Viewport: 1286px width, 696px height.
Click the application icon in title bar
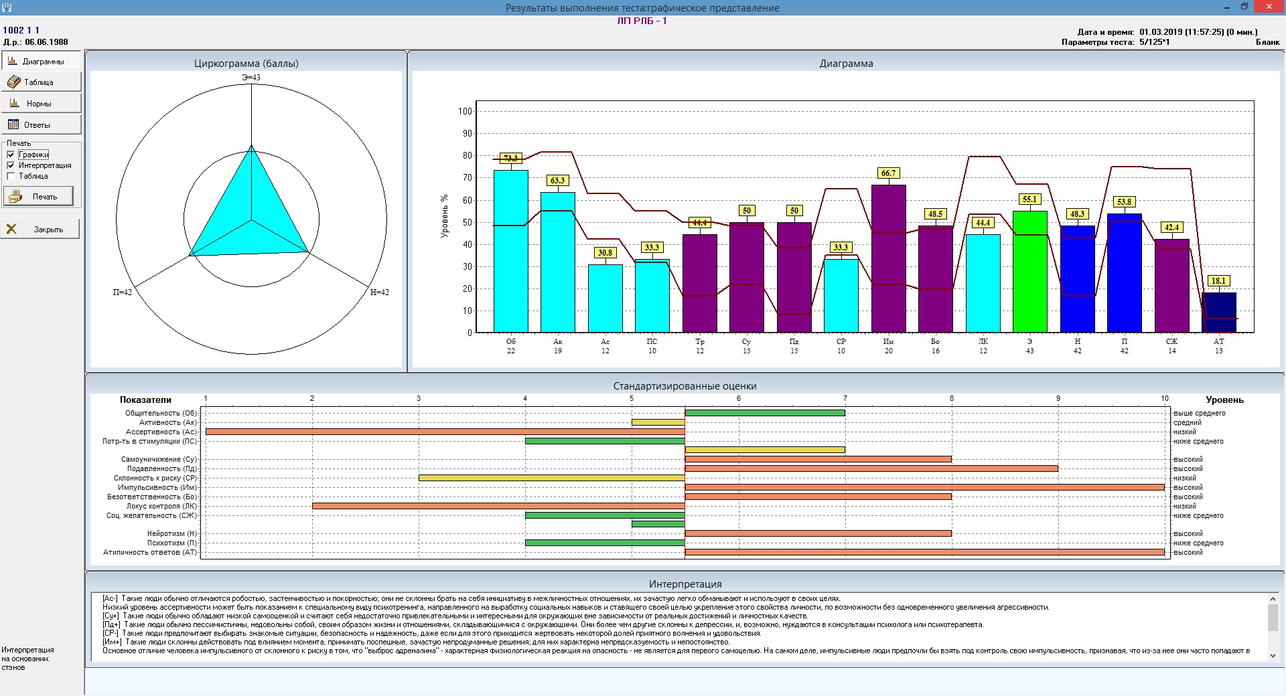pyautogui.click(x=7, y=7)
